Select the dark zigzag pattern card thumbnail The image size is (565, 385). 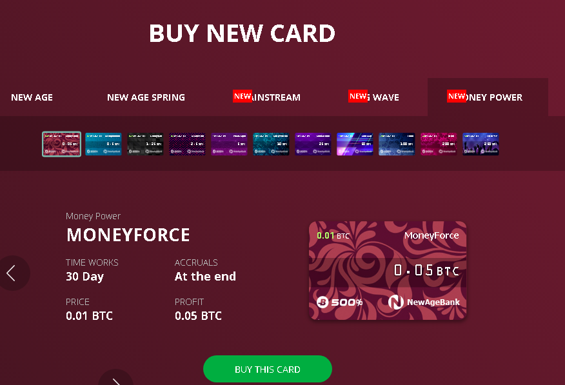pos(188,144)
